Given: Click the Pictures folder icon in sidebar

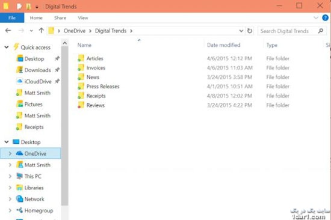Looking at the screenshot, I should [19, 104].
